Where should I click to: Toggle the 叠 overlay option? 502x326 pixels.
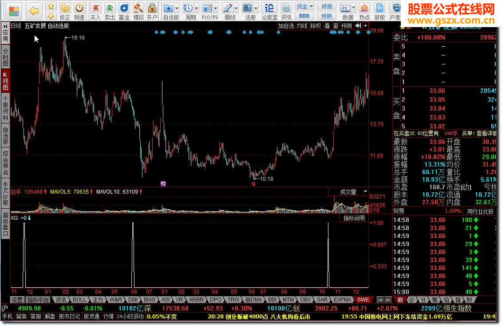point(327,26)
